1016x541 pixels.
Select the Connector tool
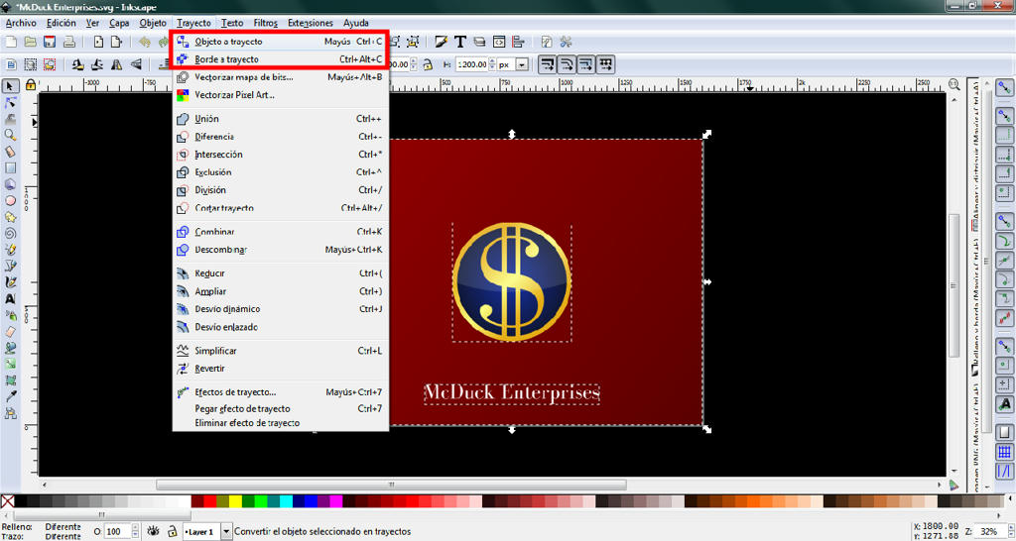point(10,413)
